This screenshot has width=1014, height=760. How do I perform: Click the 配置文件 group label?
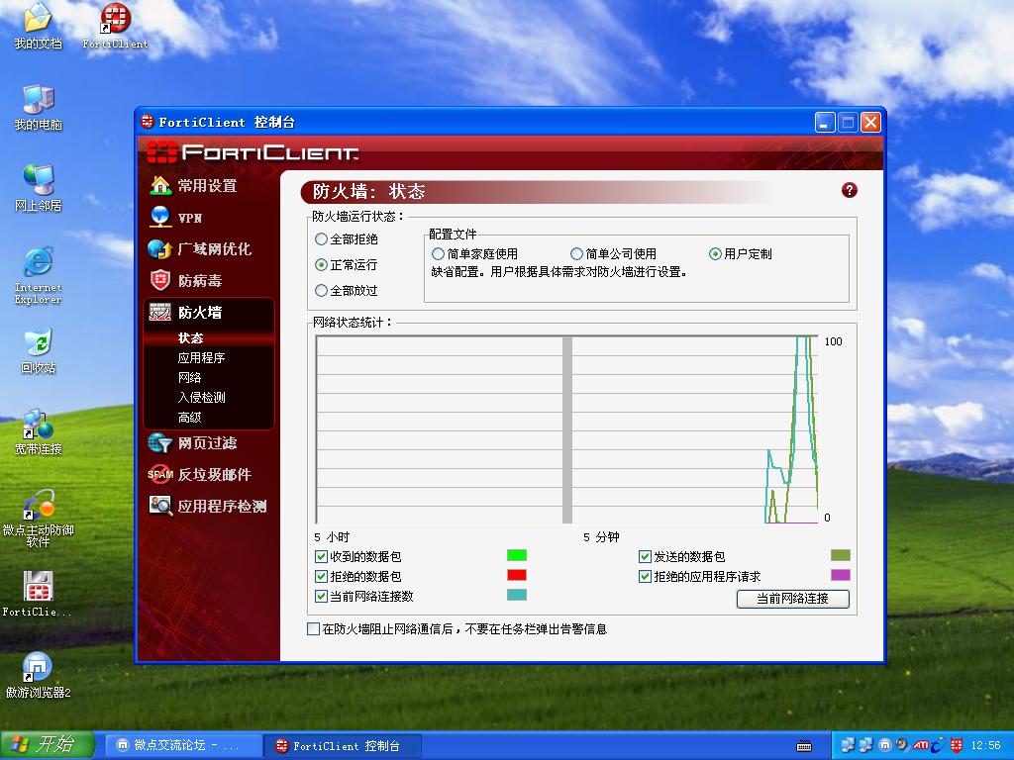point(453,234)
